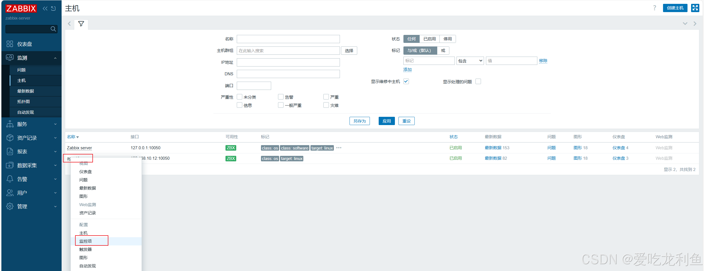Uncheck 显示维修中主机 checkbox
The image size is (704, 271).
point(406,81)
